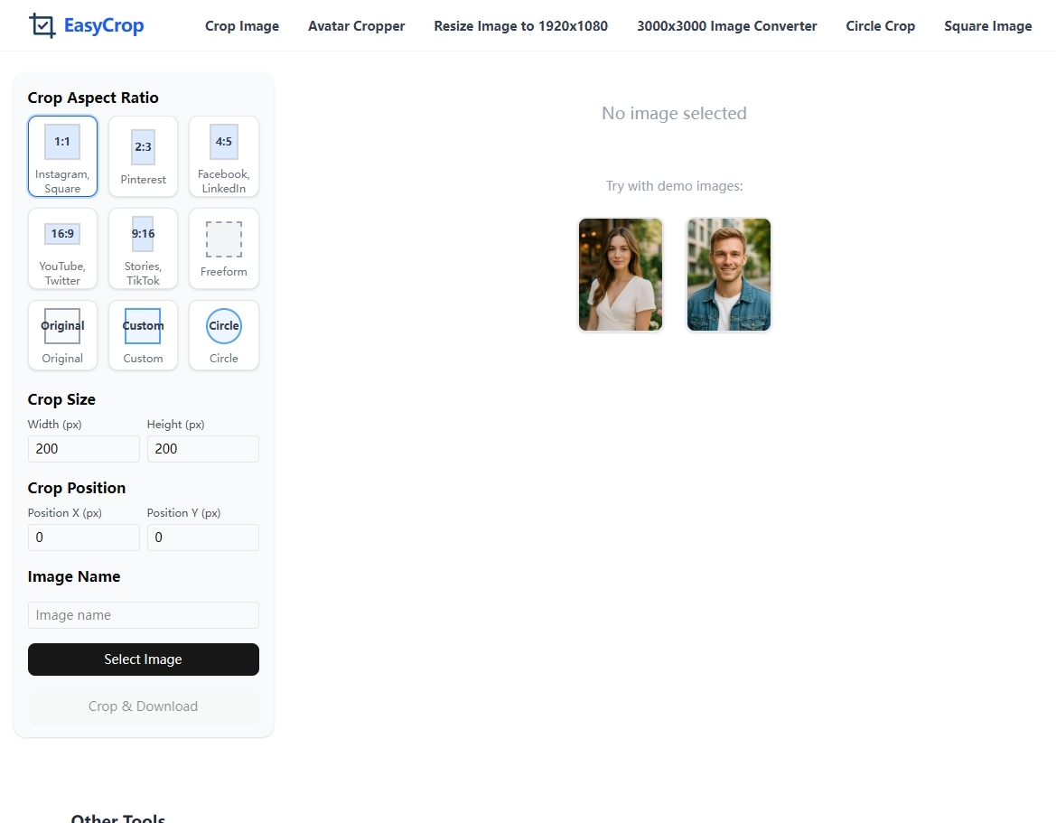Image resolution: width=1056 pixels, height=823 pixels.
Task: Pick the Circle crop shape option
Action: [224, 335]
